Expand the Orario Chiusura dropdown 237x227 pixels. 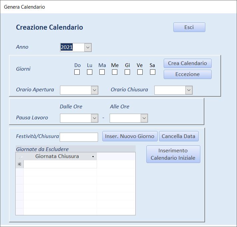coord(189,90)
